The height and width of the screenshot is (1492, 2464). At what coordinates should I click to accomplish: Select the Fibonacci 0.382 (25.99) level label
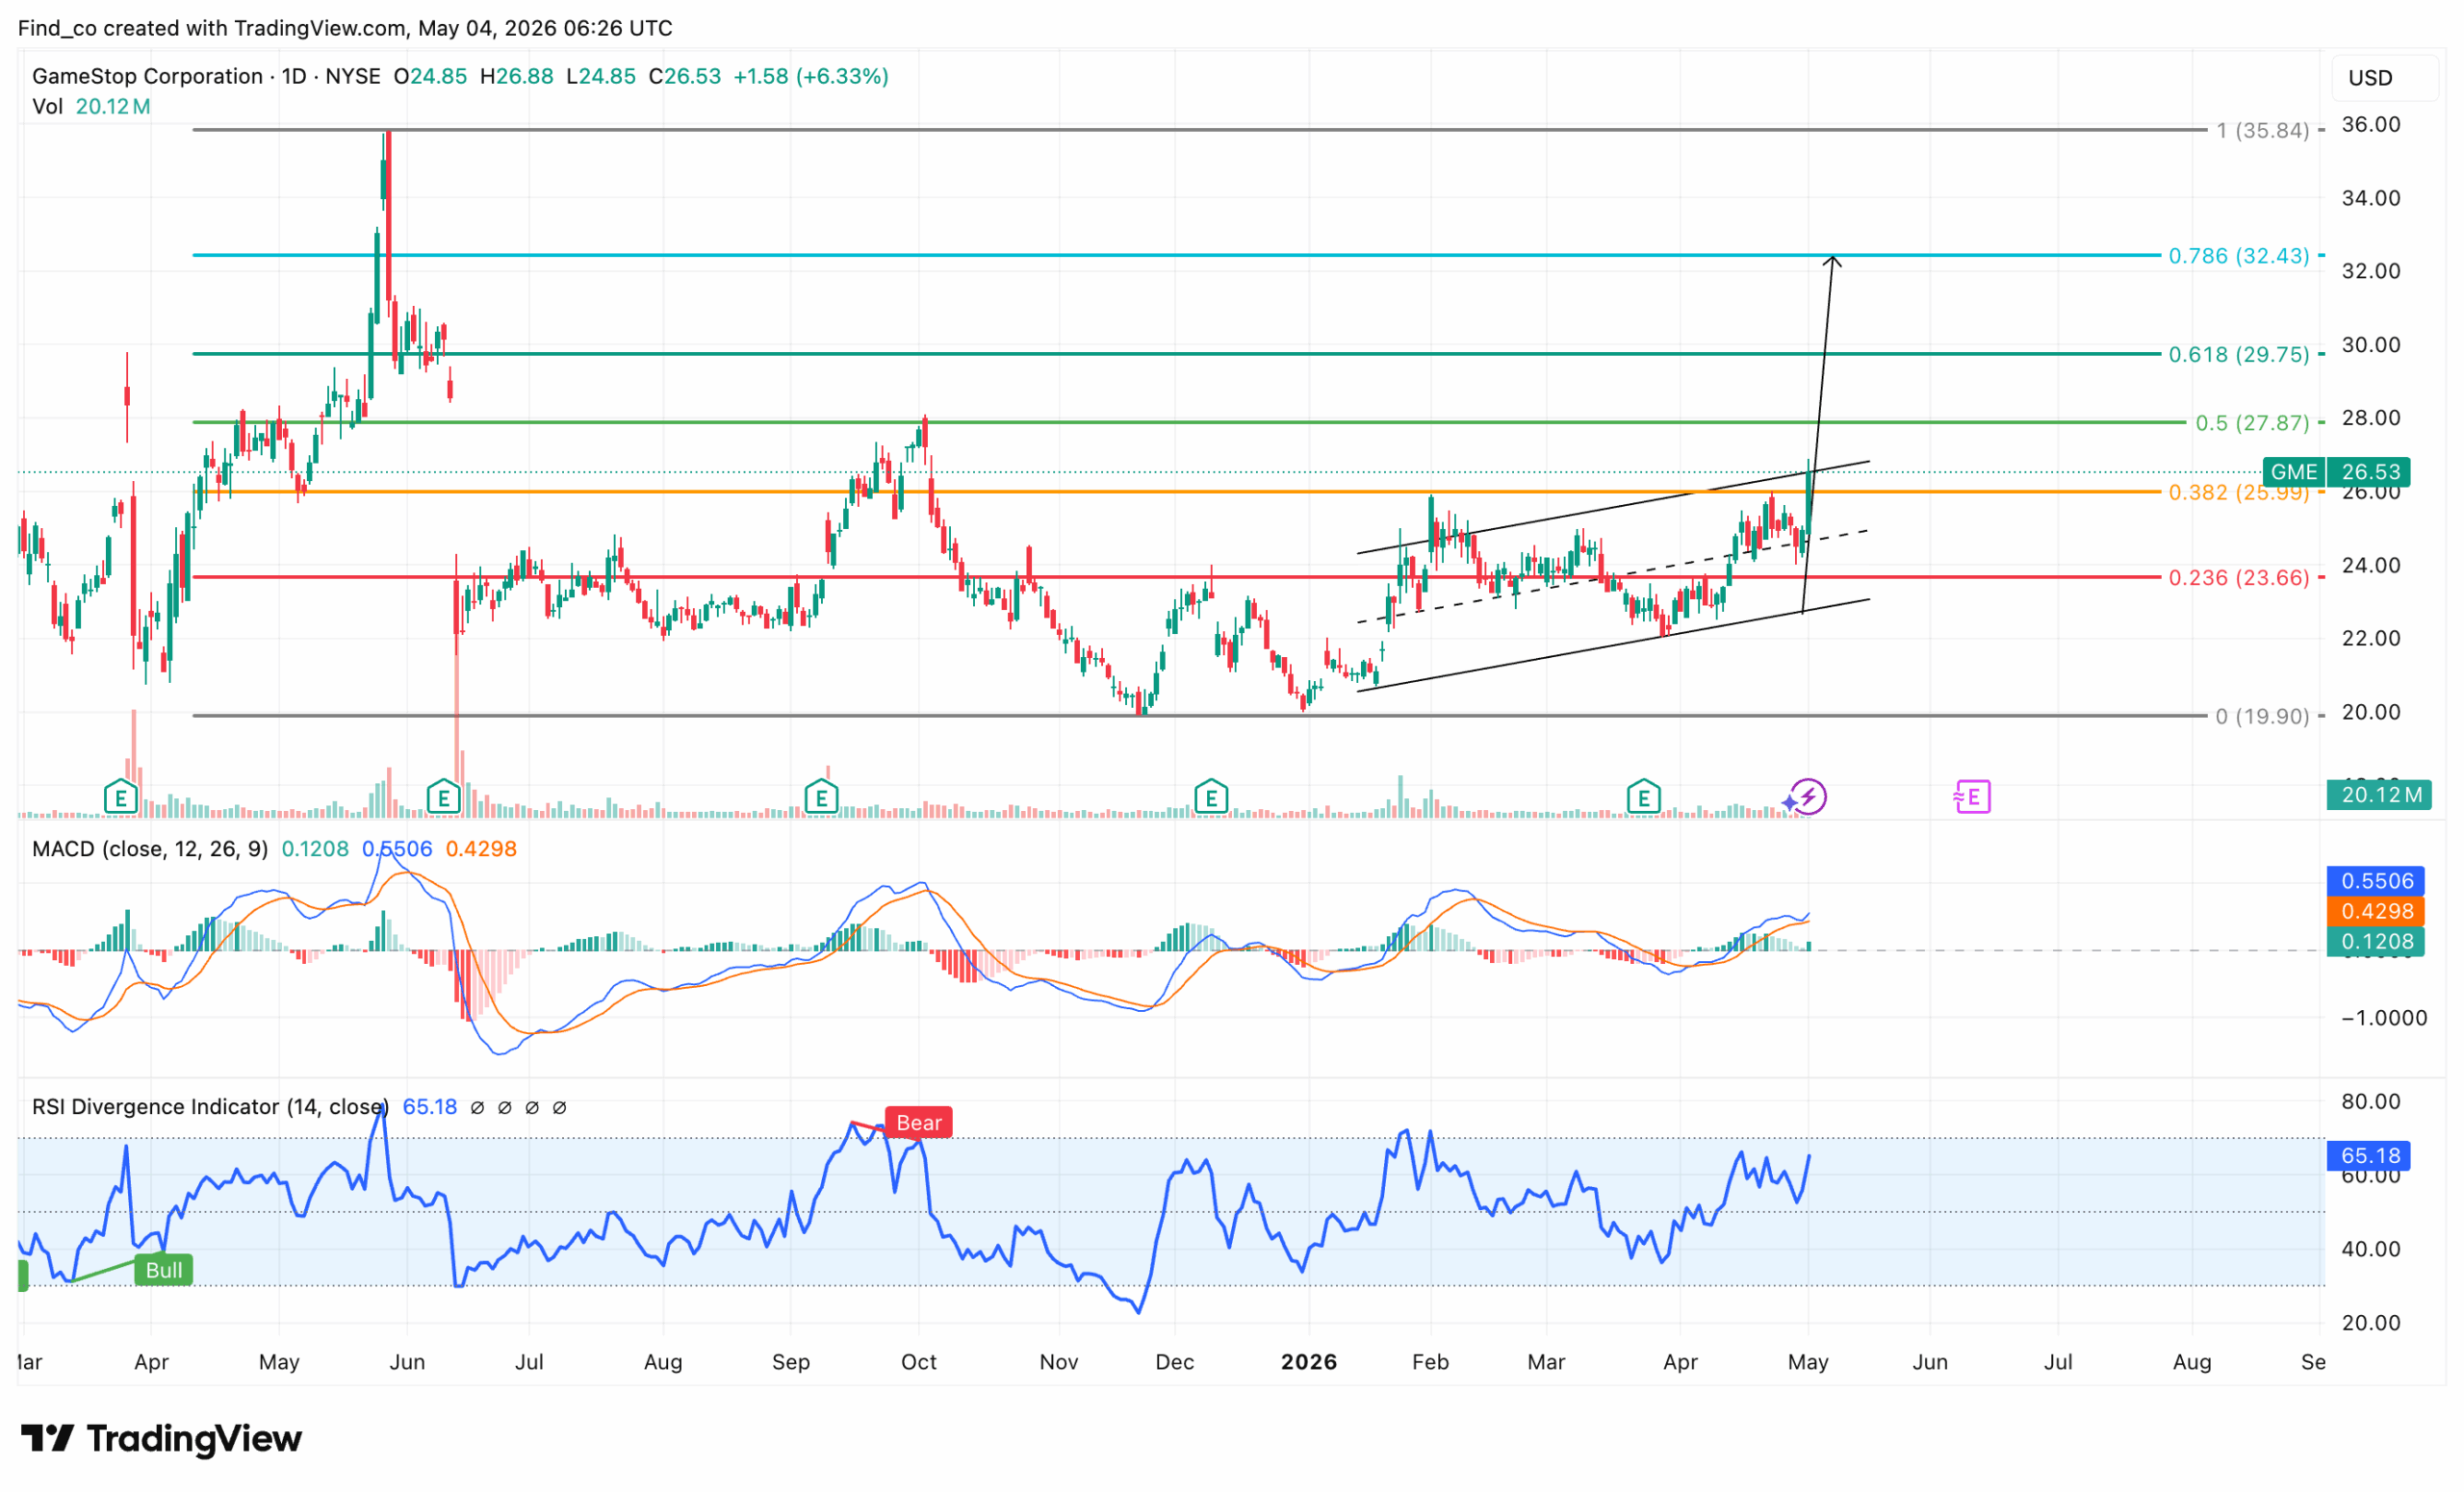(x=2239, y=493)
